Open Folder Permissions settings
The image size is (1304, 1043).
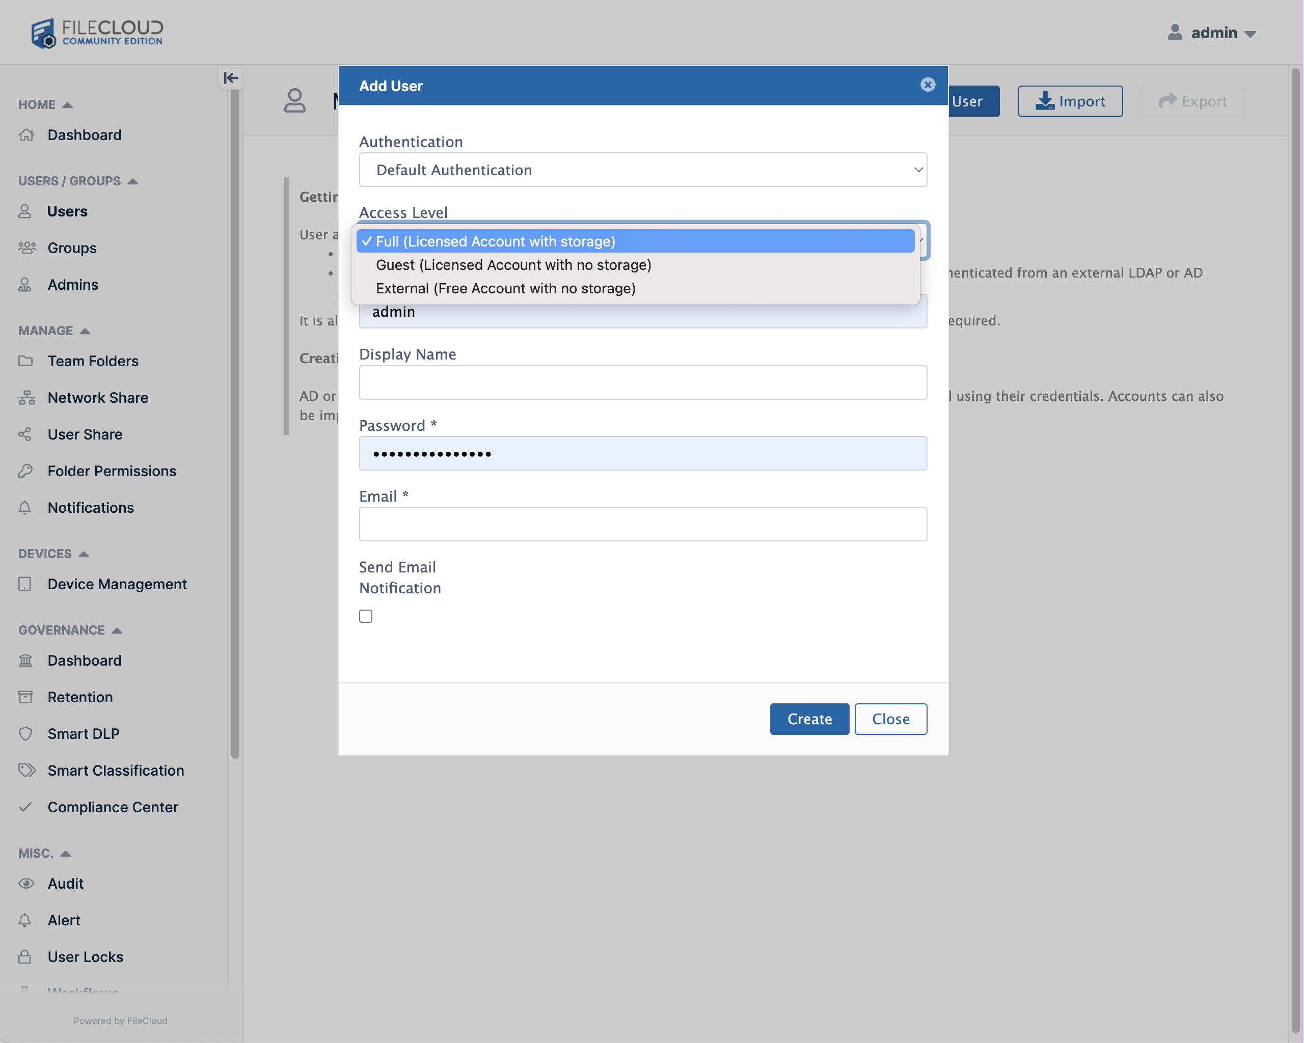(x=112, y=471)
